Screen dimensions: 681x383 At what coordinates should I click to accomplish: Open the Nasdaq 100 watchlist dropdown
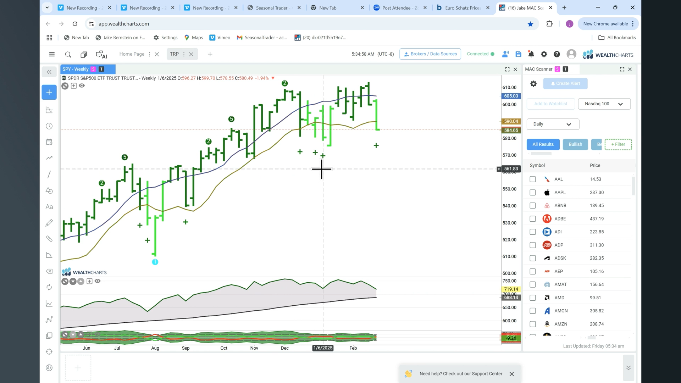(604, 104)
